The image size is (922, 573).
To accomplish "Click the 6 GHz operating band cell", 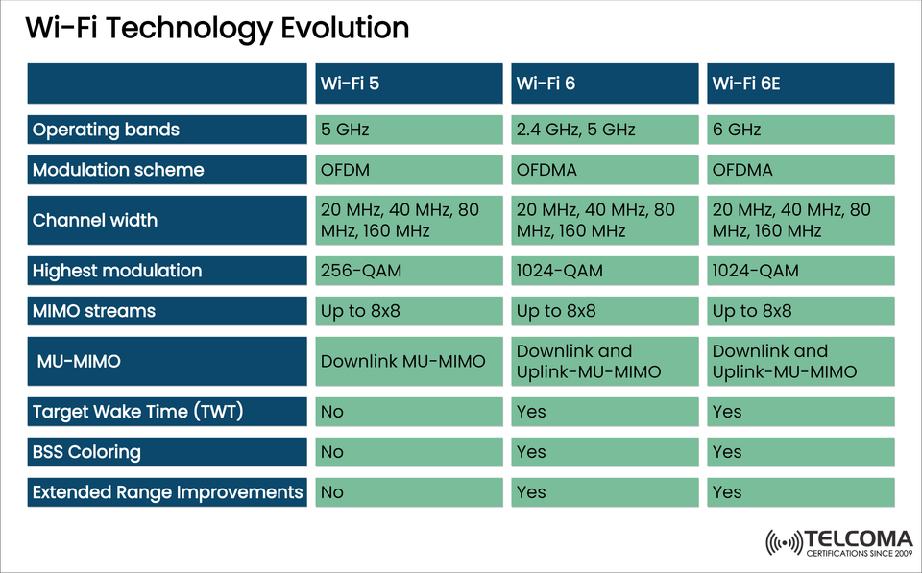I will click(800, 130).
